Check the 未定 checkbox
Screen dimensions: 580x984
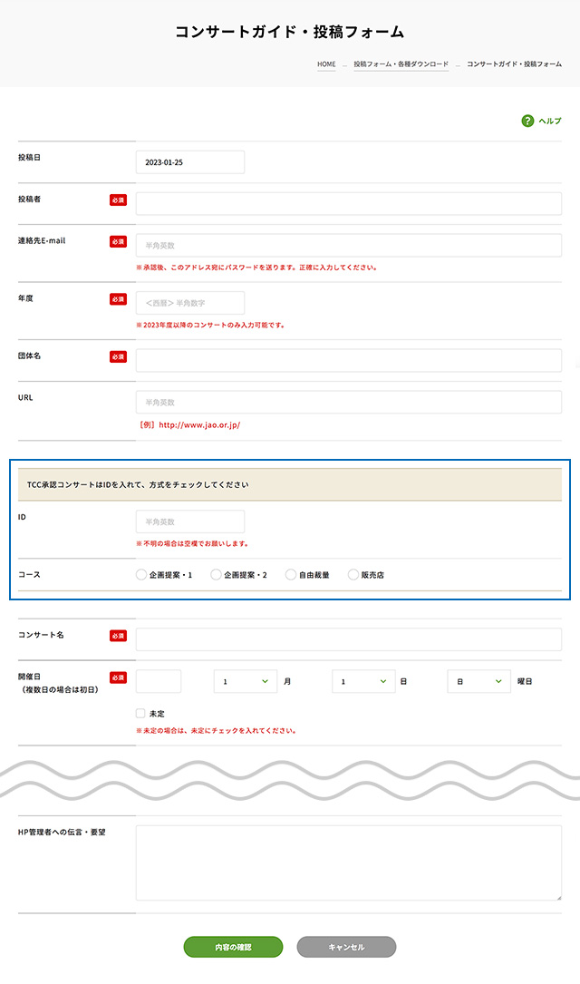(140, 714)
